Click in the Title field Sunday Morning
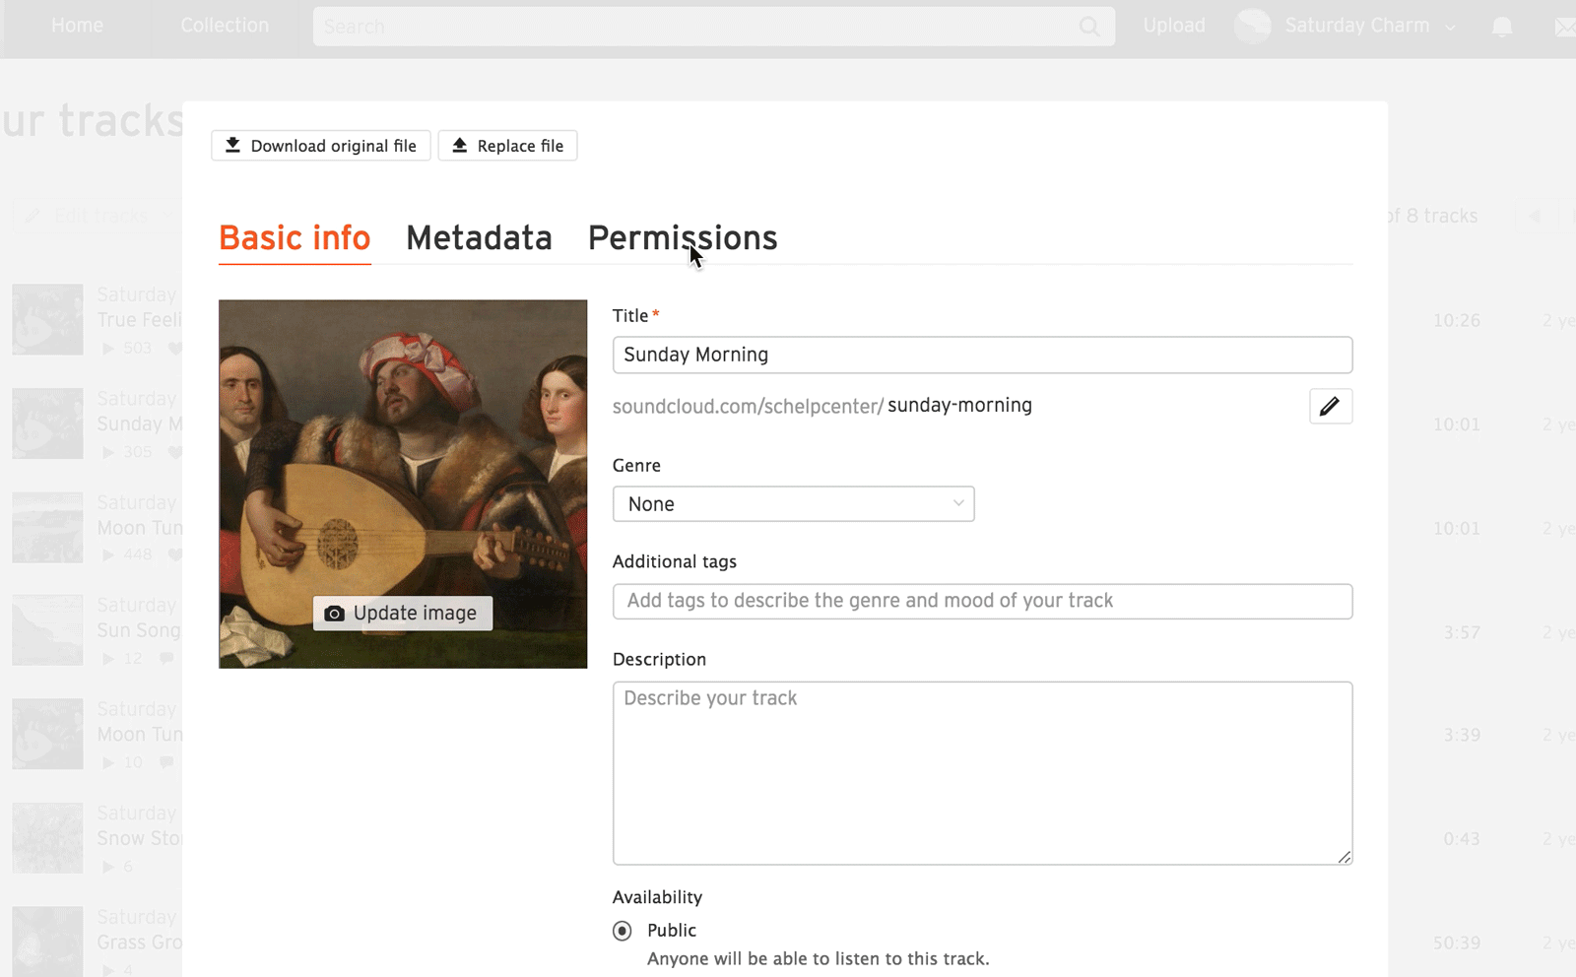This screenshot has height=977, width=1576. 982,355
